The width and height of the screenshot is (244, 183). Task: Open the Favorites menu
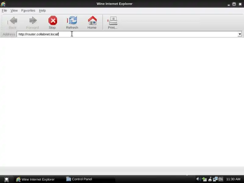(x=28, y=10)
